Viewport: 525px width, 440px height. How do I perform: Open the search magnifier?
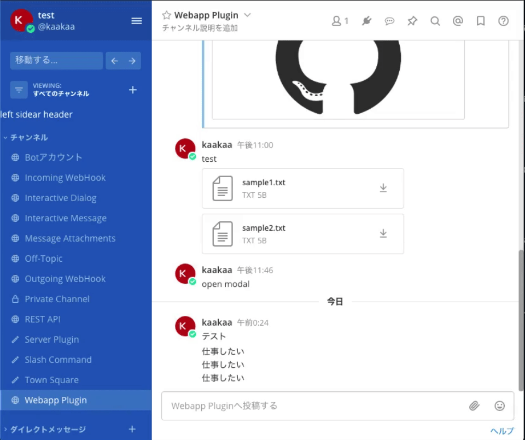tap(435, 21)
